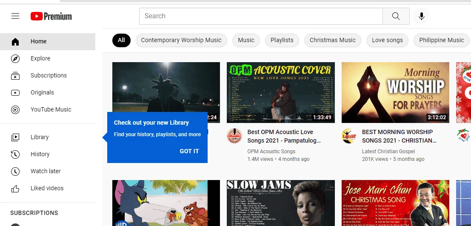Click the 1.4M views • 4 months ago text
The width and height of the screenshot is (471, 226).
pyautogui.click(x=278, y=159)
